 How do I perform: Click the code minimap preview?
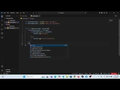click(111, 20)
